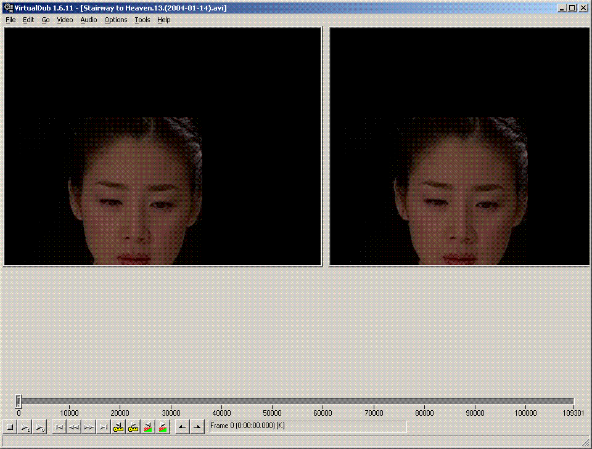Set the selection start (mark in)
The height and width of the screenshot is (449, 592).
click(182, 427)
